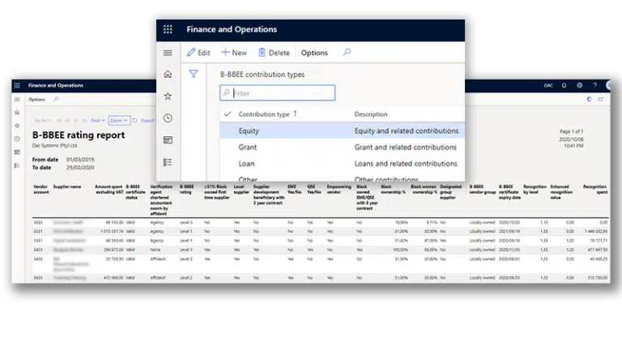Click the Edit button
Viewport: 622px width, 351px height.
point(198,53)
